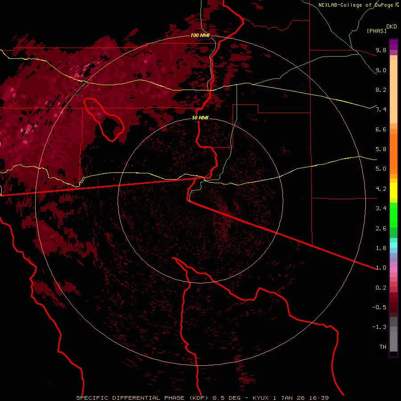Click the peach color band in legend
Image resolution: width=401 pixels, height=401 pixels.
point(393,91)
